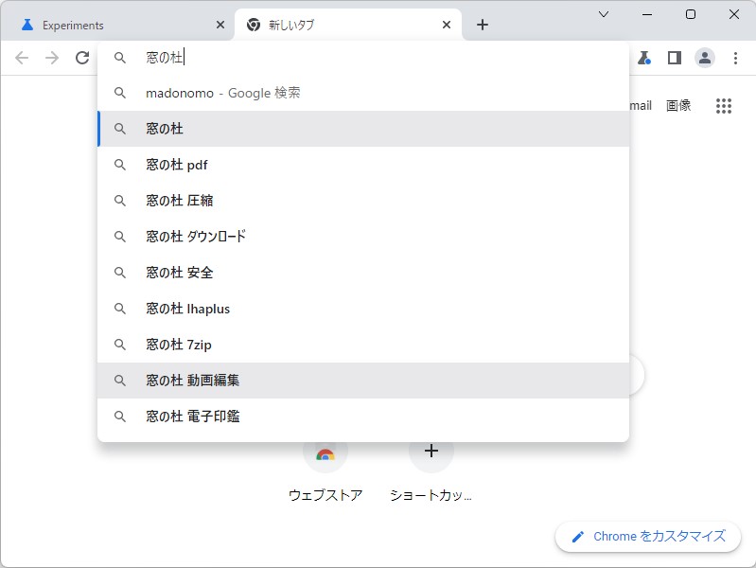The image size is (756, 568).
Task: Choose the highlighted 窓の杜 suggestion
Action: pyautogui.click(x=363, y=129)
